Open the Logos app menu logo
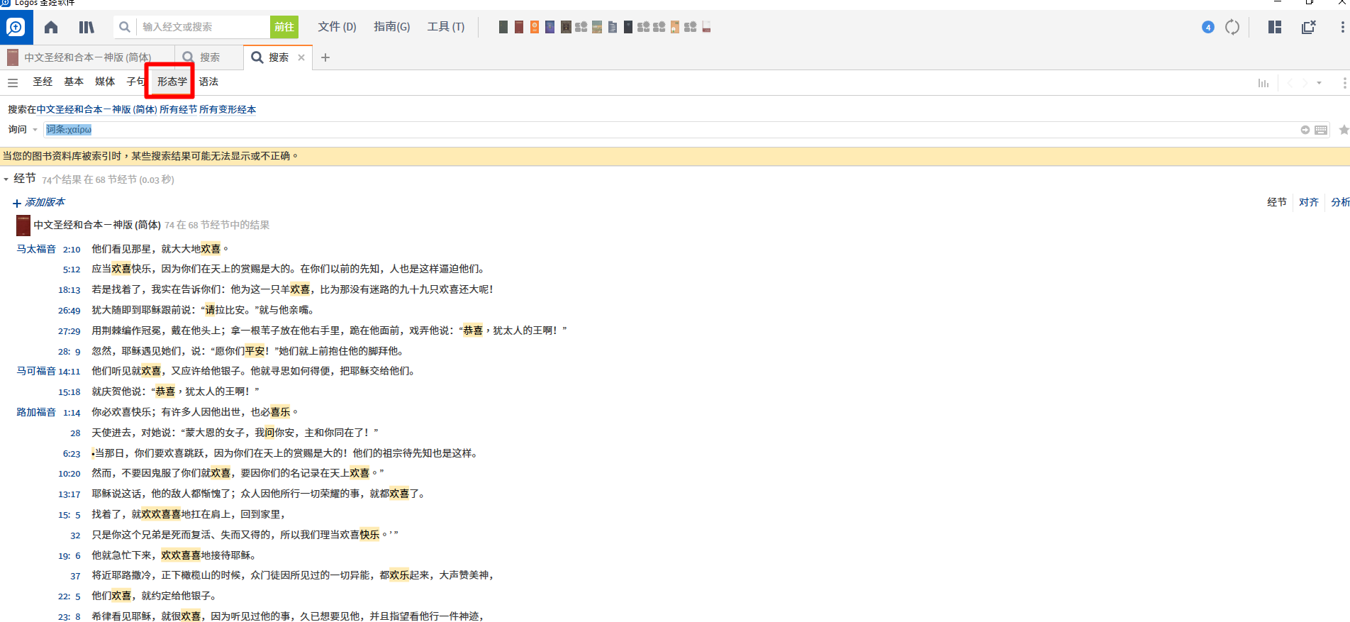The width and height of the screenshot is (1350, 622). tap(16, 27)
